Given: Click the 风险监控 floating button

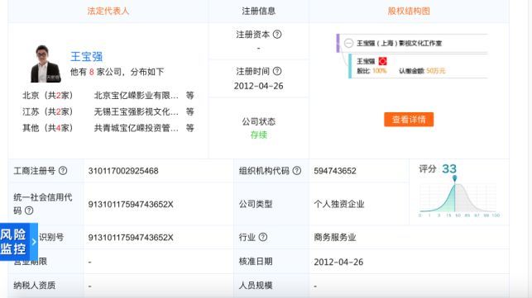Looking at the screenshot, I should (19, 242).
